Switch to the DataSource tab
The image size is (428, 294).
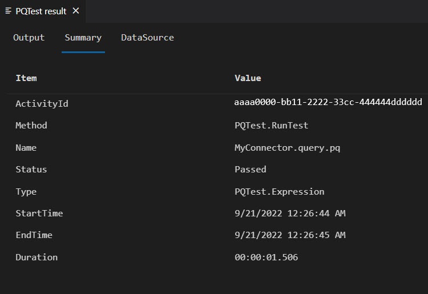coord(147,38)
